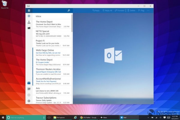Open the folders icon in sidebar
180x120 pixels.
pos(29,28)
